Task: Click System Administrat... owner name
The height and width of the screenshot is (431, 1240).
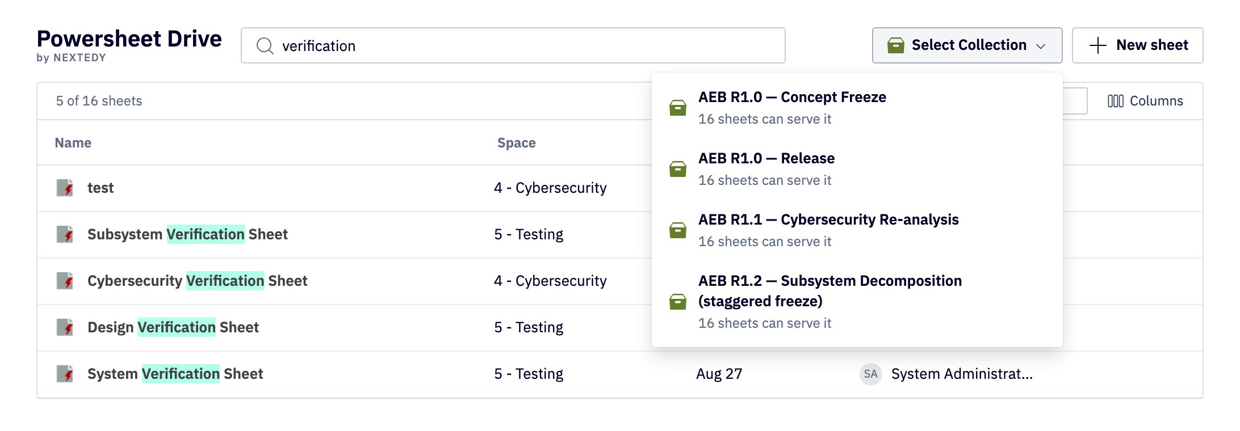Action: pos(962,374)
